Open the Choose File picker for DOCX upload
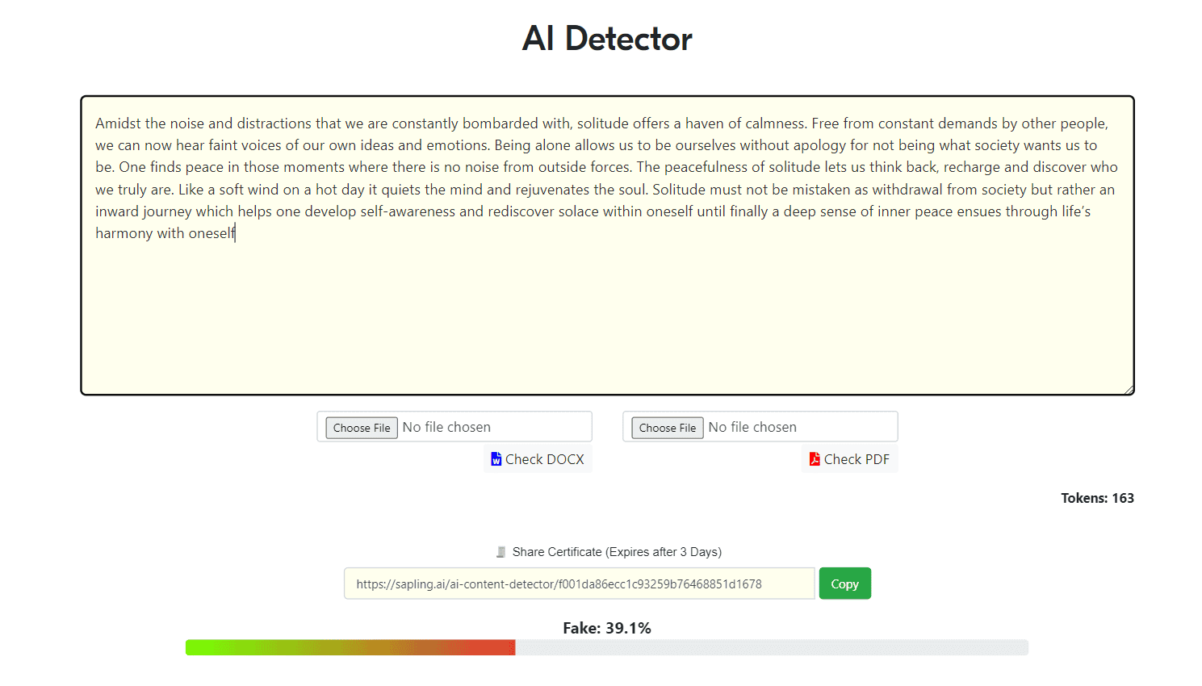The height and width of the screenshot is (686, 1202). (x=362, y=428)
